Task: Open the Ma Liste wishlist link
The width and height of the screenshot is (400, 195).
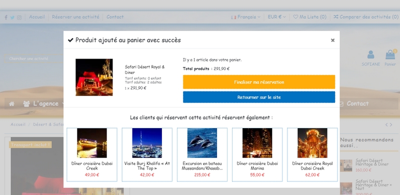Action: pyautogui.click(x=309, y=17)
